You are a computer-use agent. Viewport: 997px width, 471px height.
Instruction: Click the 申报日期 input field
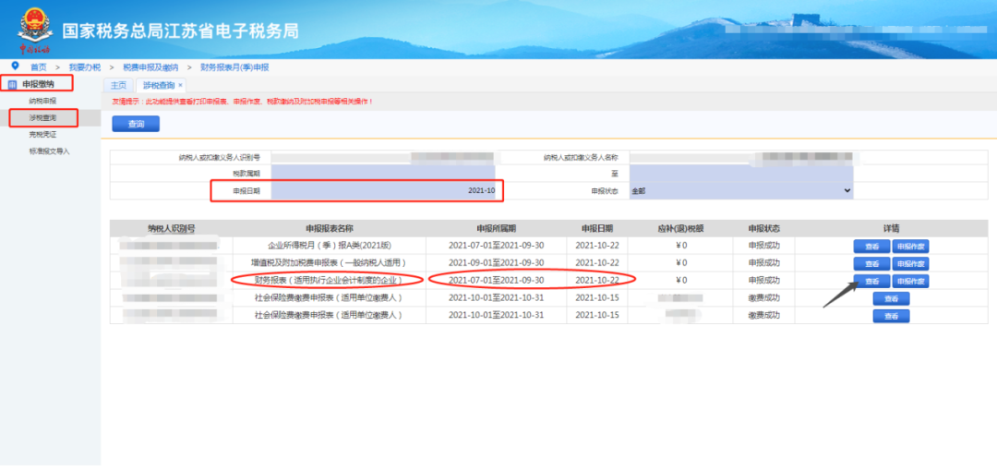383,190
